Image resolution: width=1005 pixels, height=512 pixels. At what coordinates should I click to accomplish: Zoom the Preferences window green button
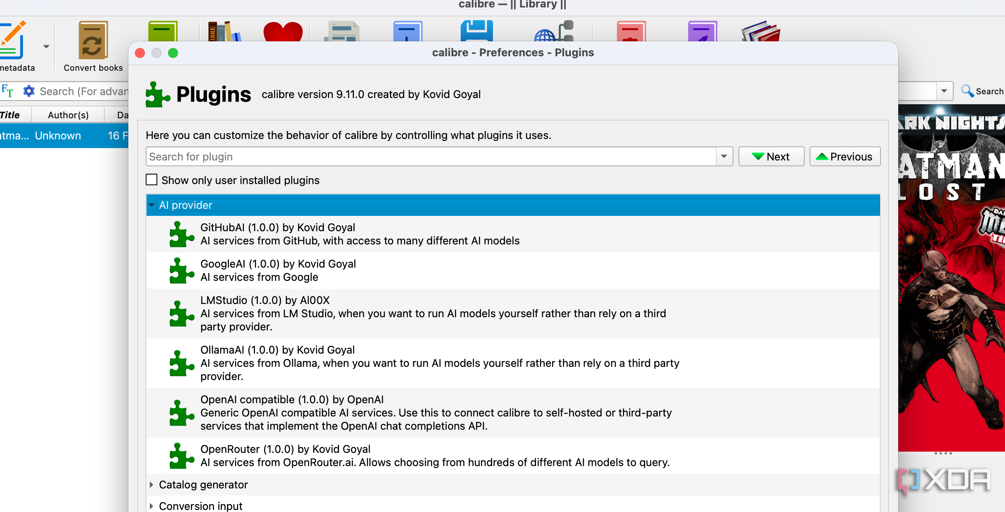[x=173, y=53]
